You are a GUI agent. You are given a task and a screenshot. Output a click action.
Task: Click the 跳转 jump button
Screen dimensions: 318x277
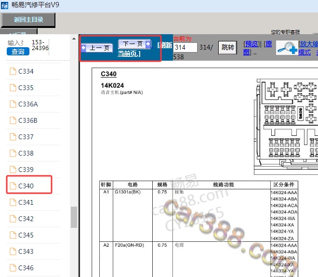[227, 47]
